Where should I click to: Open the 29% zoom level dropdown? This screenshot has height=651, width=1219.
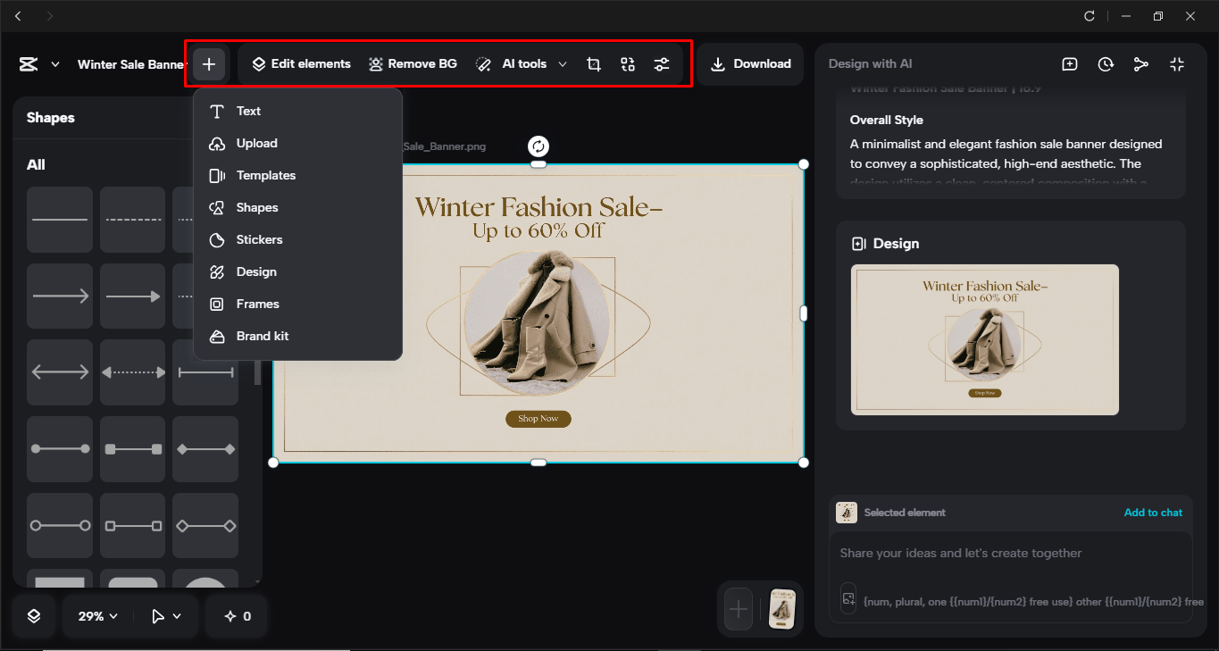pos(96,615)
